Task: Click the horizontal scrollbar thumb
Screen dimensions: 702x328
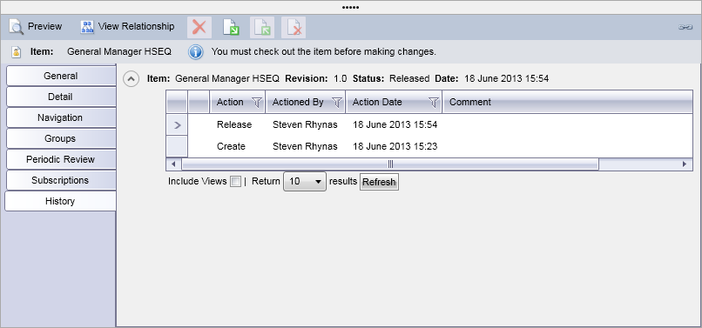Action: 390,164
